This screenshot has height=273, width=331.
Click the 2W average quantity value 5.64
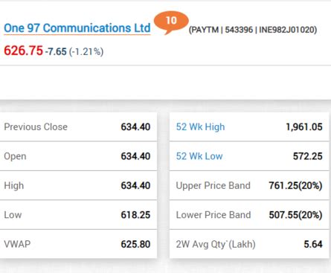click(x=313, y=245)
